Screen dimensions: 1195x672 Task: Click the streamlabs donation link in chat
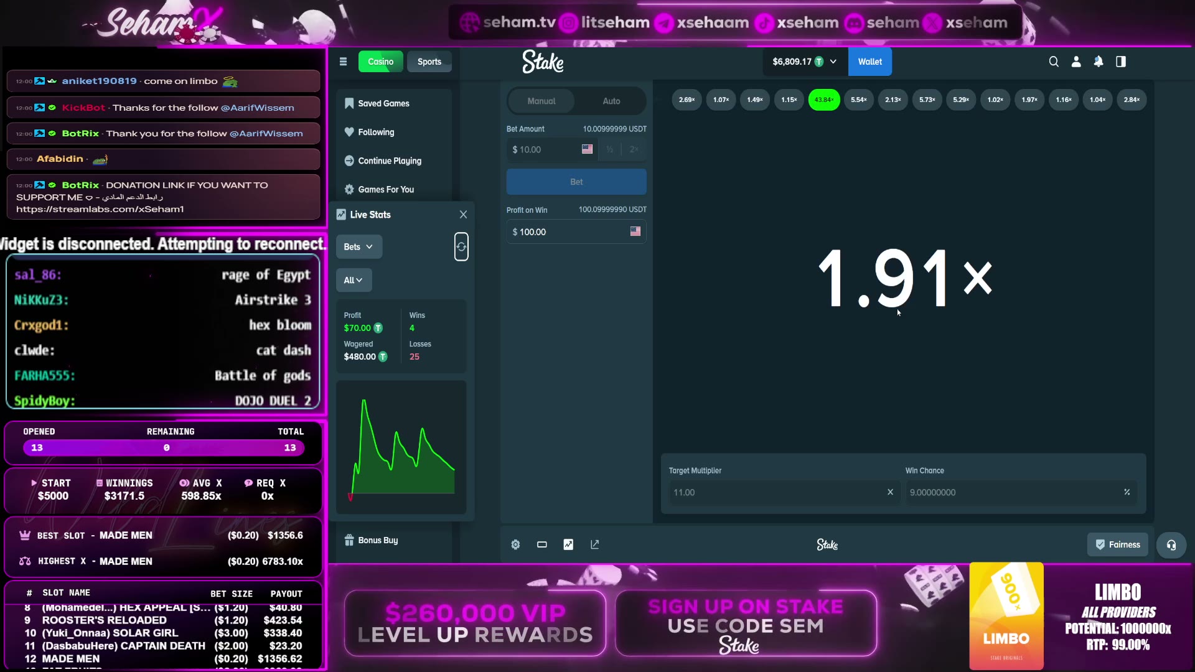[100, 209]
